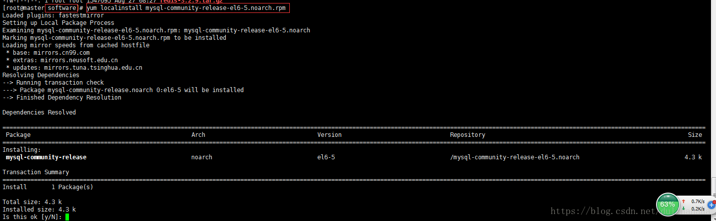
Task: Click 'Loading mirror speeds from cached hostfile'
Action: pyautogui.click(x=76, y=45)
